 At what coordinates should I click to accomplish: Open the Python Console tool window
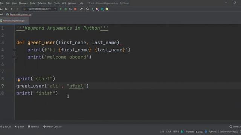coord(52,127)
